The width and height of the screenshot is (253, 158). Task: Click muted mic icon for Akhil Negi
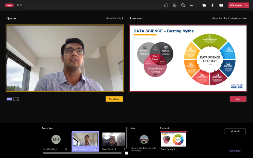66,149
